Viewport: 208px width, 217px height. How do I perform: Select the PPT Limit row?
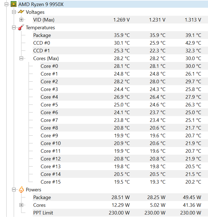120,213
